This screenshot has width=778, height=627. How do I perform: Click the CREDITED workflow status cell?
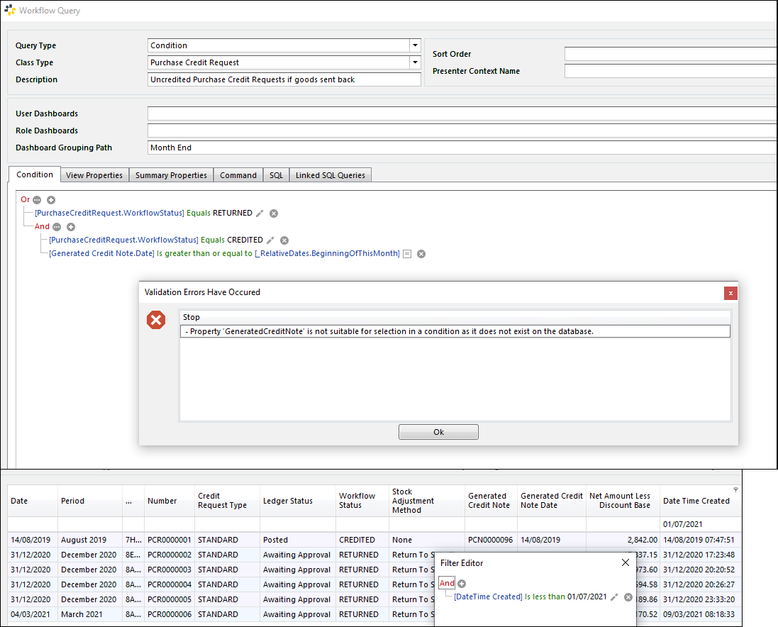[362, 540]
